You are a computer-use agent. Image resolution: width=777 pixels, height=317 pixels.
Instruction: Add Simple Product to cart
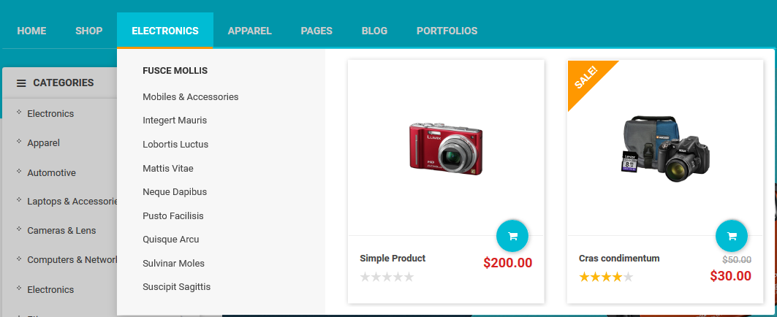tap(512, 236)
